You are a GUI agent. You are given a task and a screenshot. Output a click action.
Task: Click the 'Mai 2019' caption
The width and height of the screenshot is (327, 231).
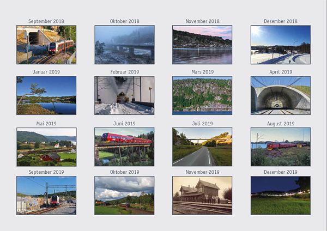[x=46, y=124]
